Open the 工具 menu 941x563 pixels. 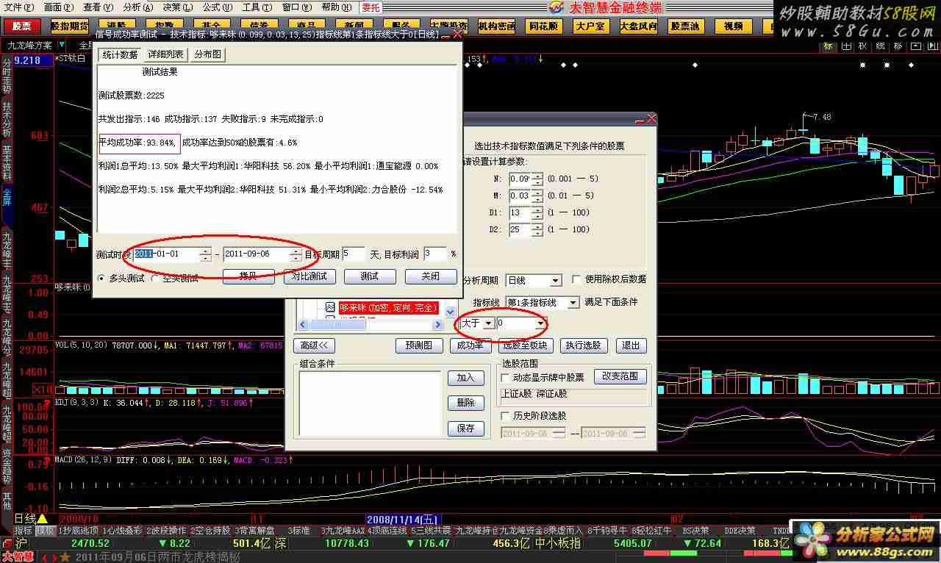point(257,7)
